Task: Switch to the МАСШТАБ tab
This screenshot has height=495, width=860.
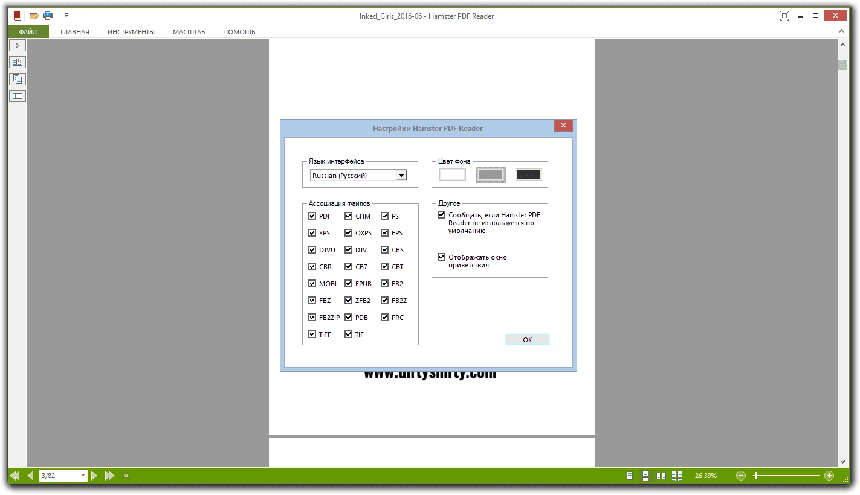Action: pyautogui.click(x=189, y=32)
